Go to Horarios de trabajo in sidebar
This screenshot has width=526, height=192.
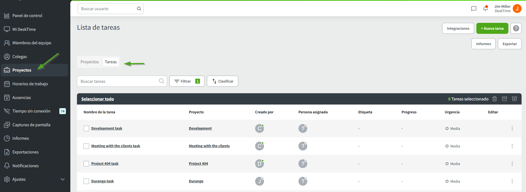(x=30, y=84)
